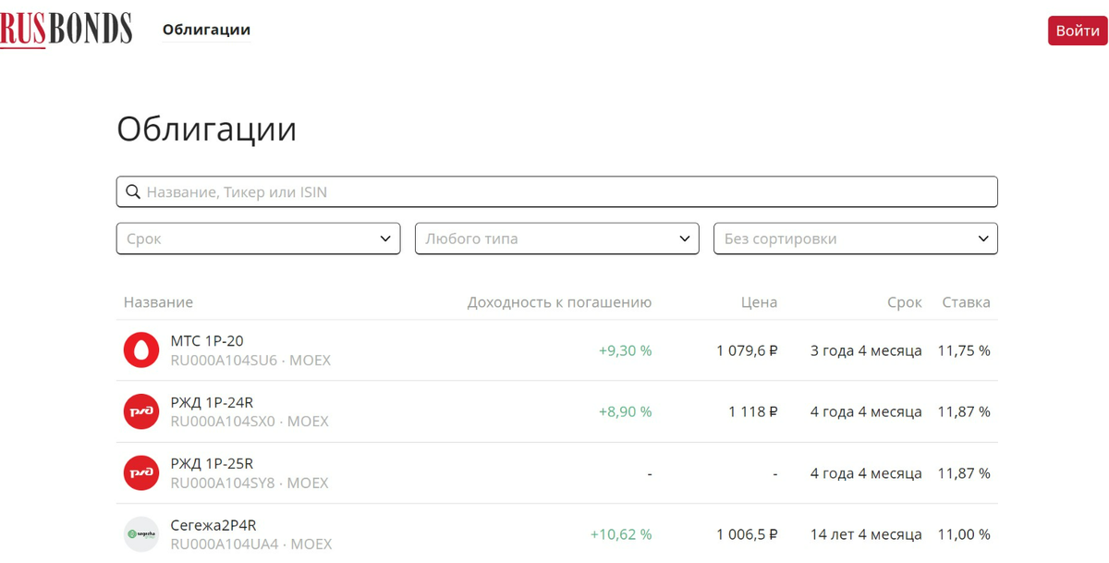The height and width of the screenshot is (563, 1109).
Task: Open the Срок dropdown
Action: [258, 238]
